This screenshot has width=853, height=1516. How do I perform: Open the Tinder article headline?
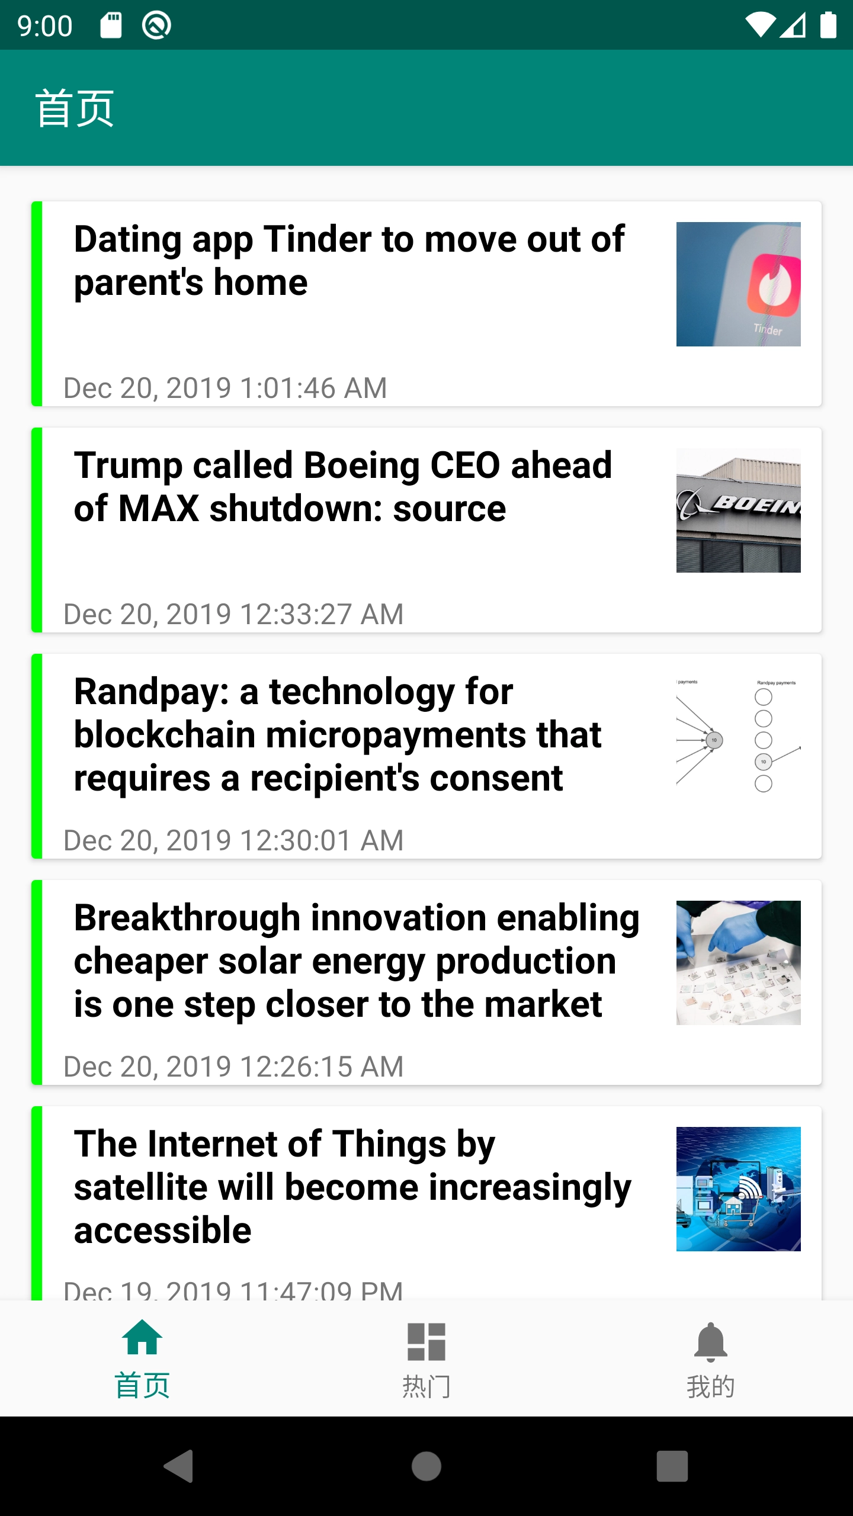point(349,261)
